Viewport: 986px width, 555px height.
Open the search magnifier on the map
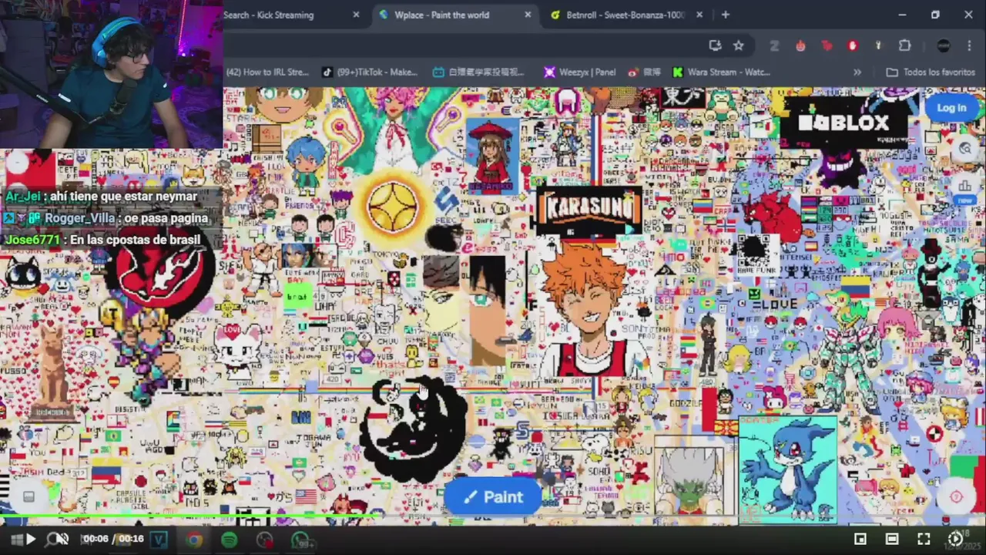964,150
